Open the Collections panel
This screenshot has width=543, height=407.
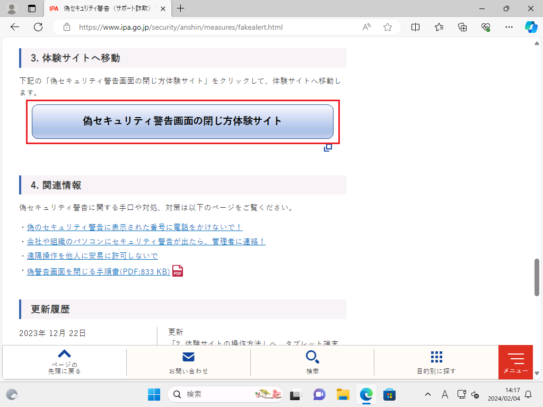tap(462, 27)
